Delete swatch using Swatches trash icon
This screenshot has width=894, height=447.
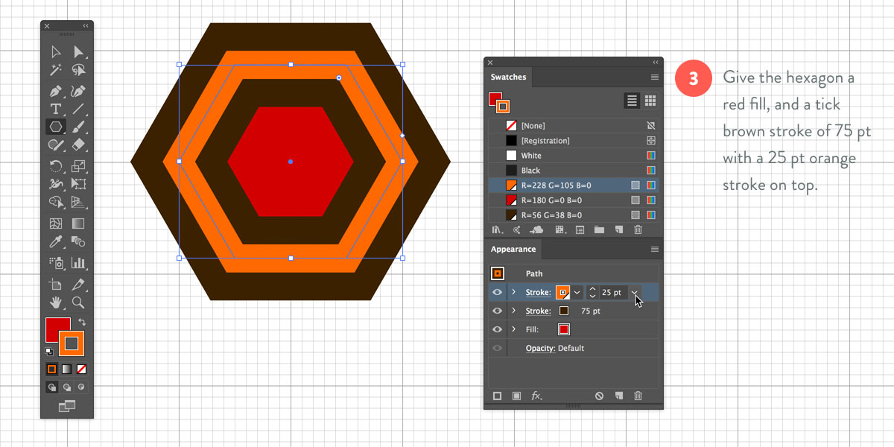[638, 230]
